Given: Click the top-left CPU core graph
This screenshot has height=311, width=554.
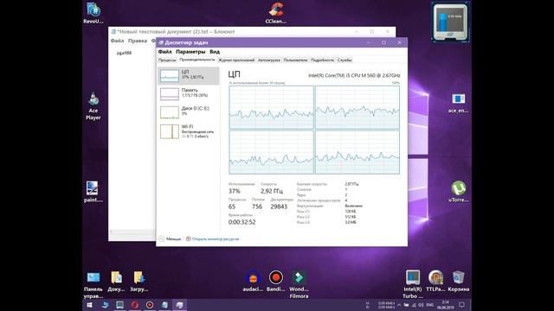Looking at the screenshot, I should tap(271, 107).
